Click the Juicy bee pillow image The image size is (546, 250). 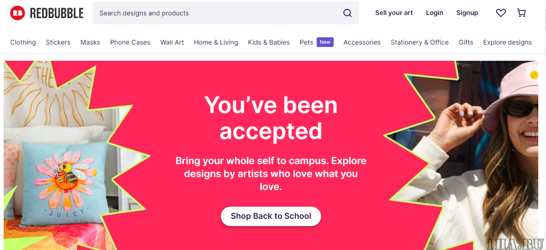65,182
